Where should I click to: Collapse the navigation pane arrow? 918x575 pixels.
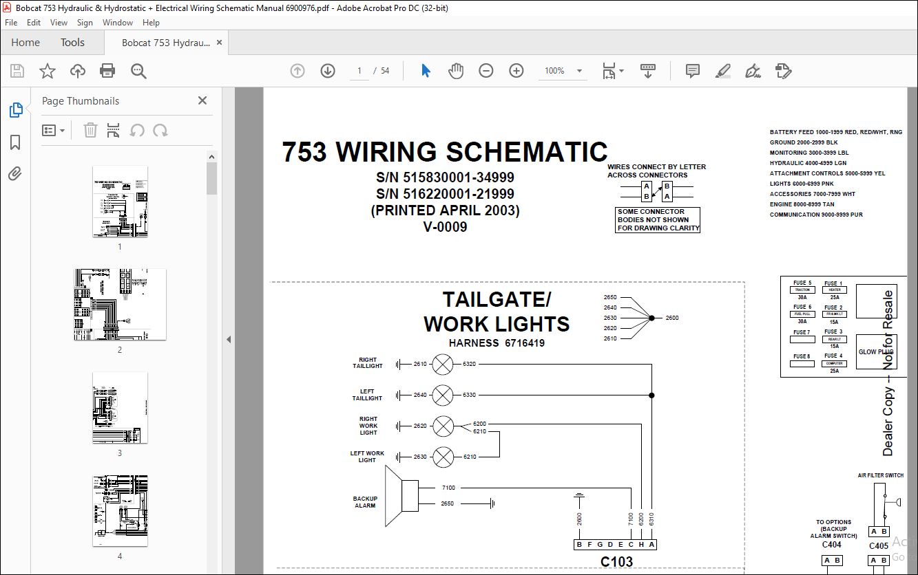click(x=229, y=339)
